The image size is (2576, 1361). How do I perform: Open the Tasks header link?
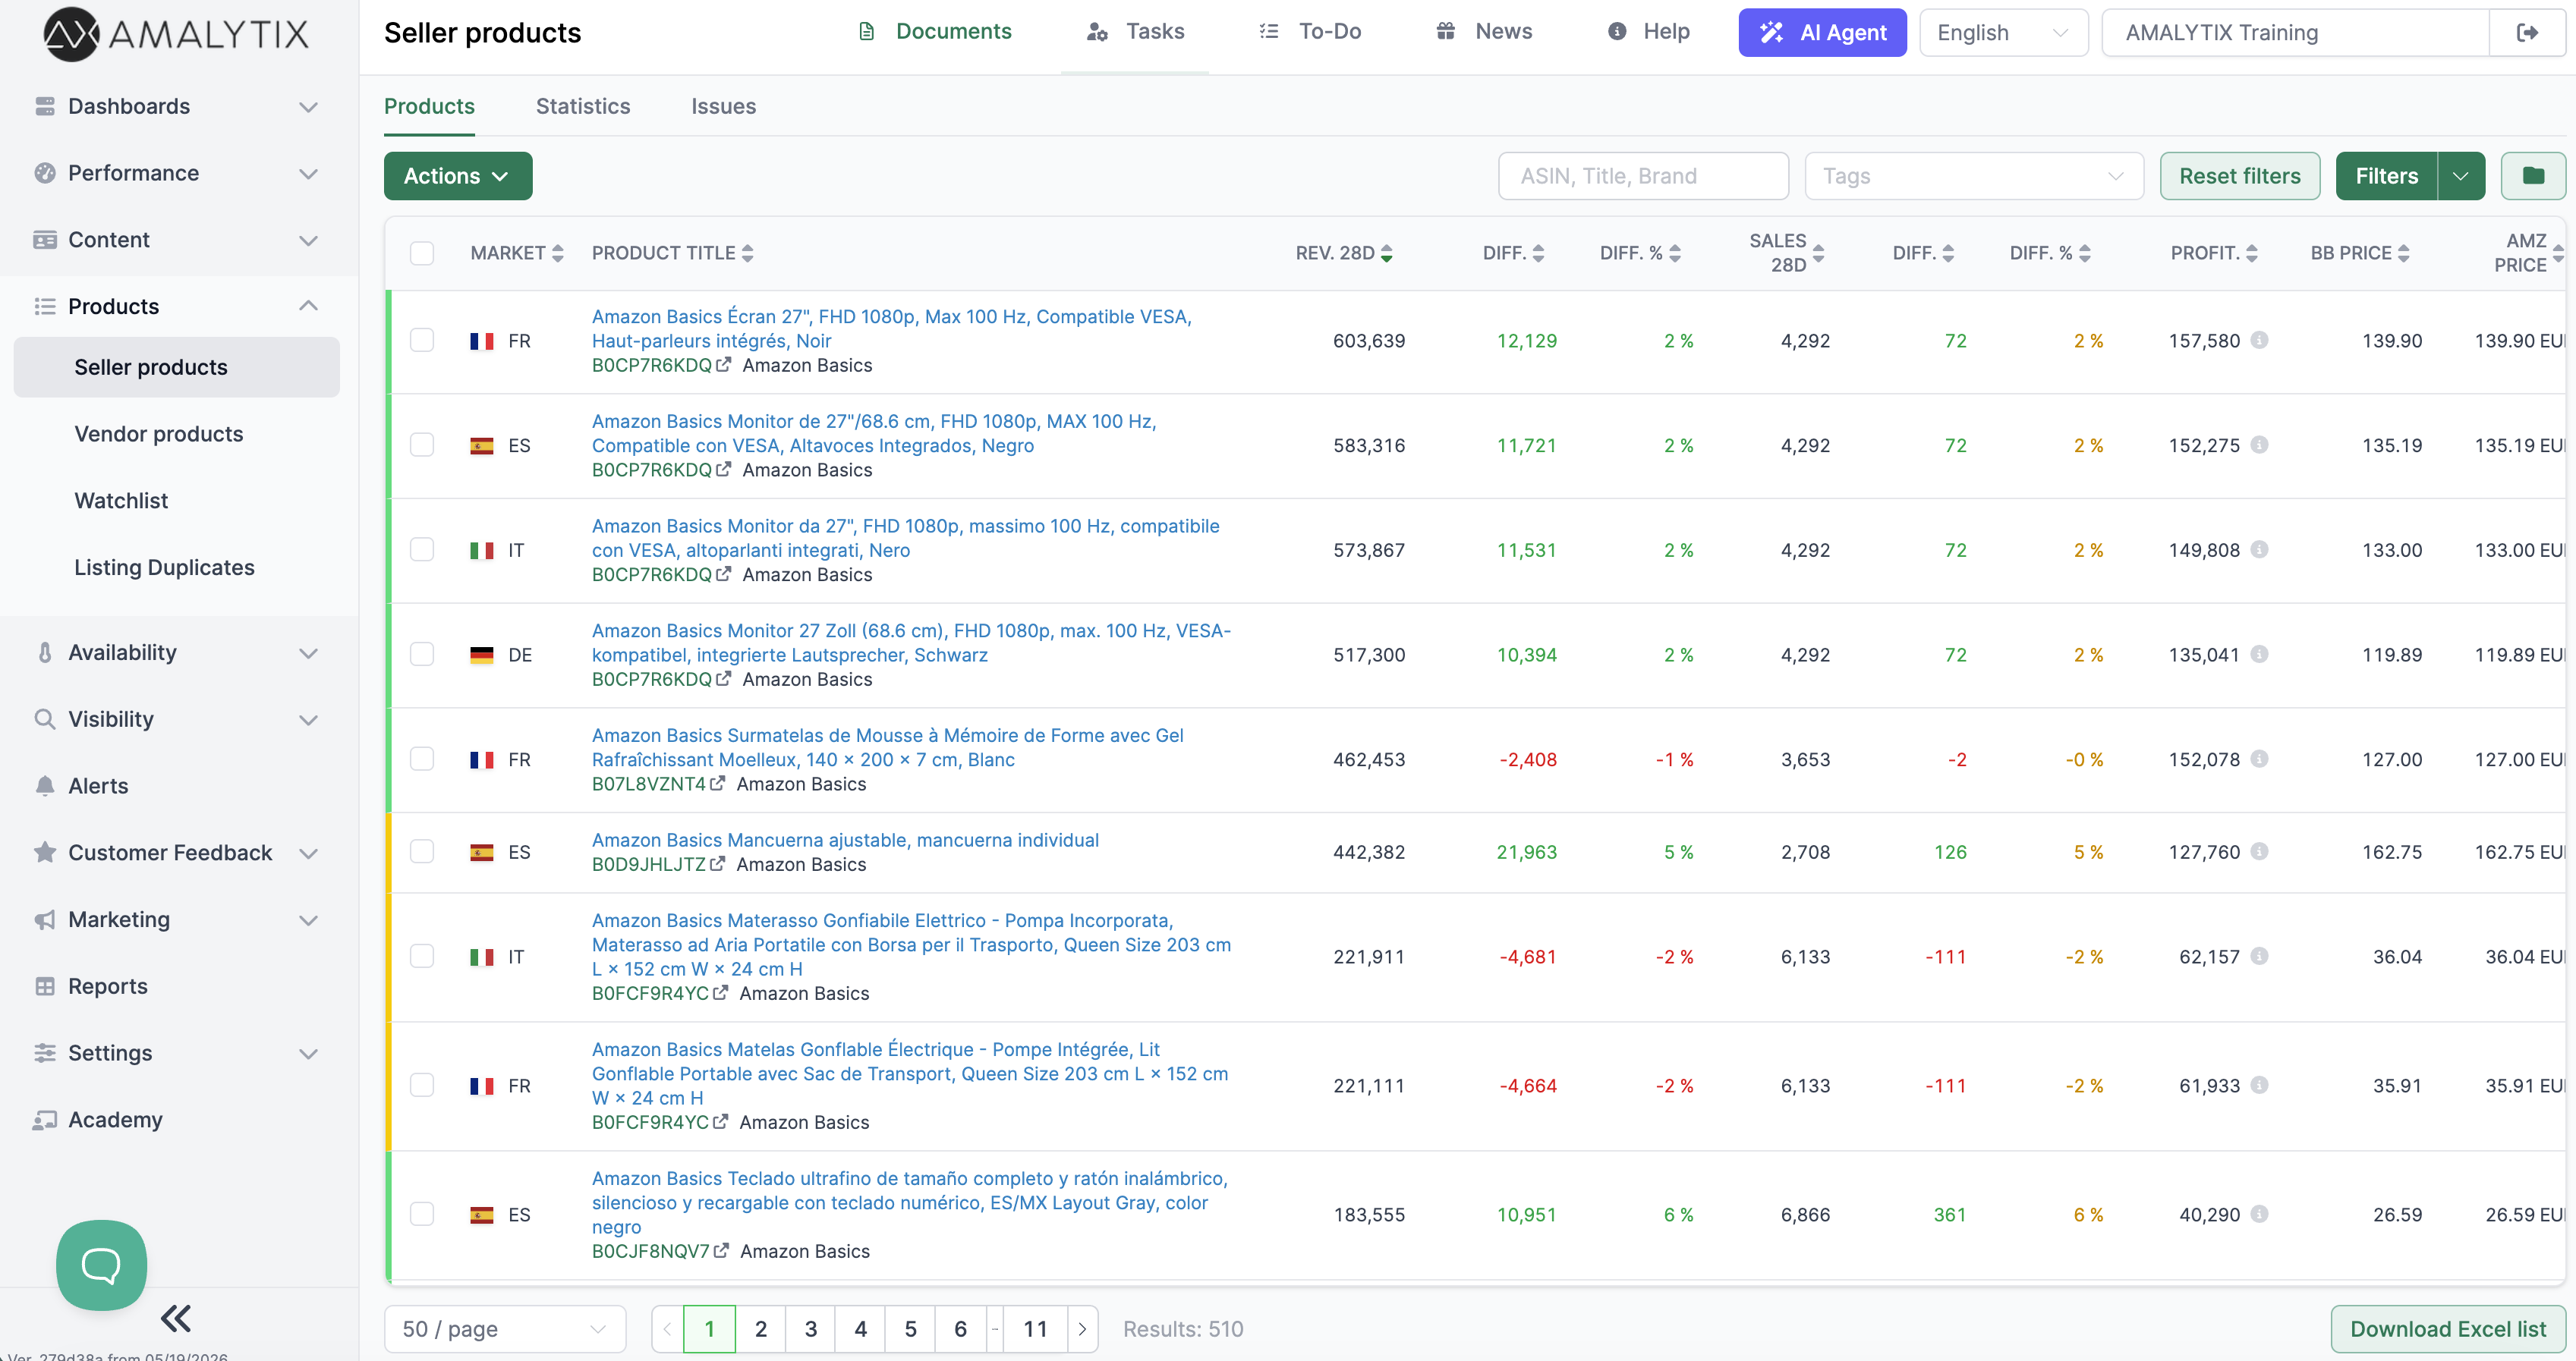tap(1136, 32)
